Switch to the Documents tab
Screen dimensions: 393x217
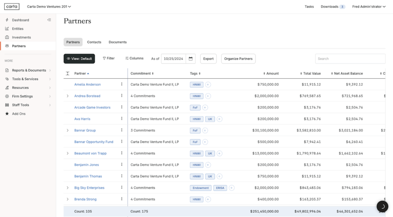pos(117,42)
